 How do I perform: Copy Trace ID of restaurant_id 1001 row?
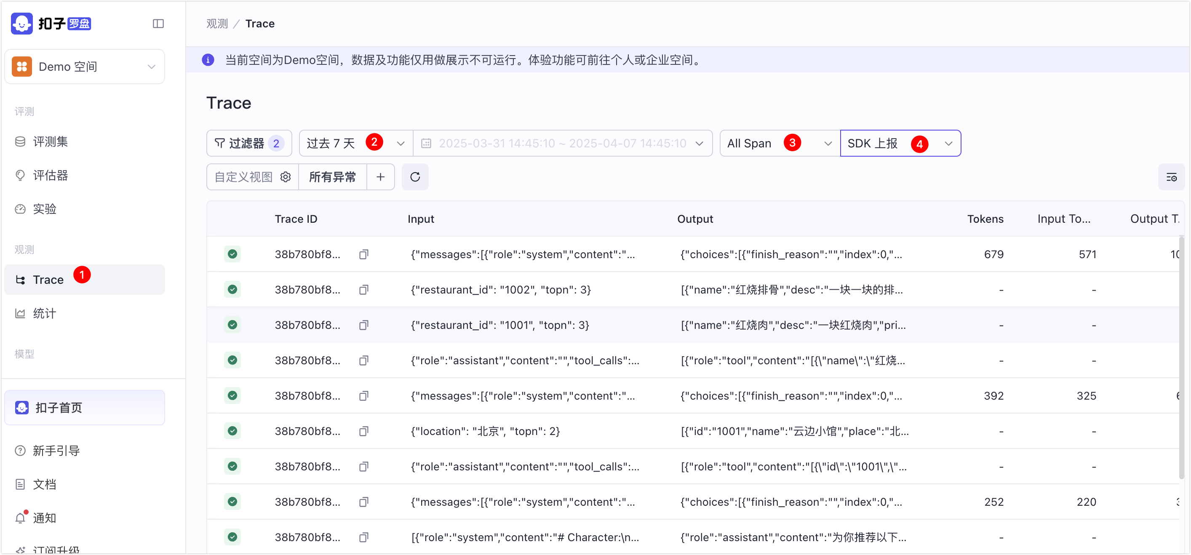(364, 326)
